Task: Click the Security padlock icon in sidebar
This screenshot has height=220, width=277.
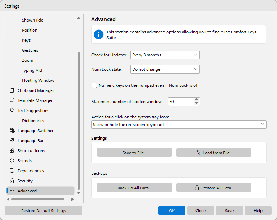Action: pos(12,181)
